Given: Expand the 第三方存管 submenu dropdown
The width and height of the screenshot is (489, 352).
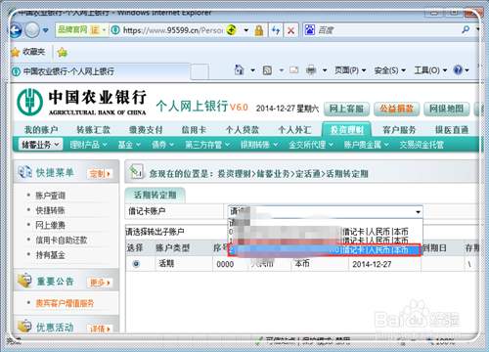Looking at the screenshot, I should coord(207,145).
